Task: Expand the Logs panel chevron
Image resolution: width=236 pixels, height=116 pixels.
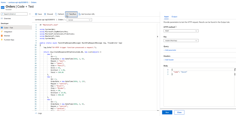Action: point(36,113)
